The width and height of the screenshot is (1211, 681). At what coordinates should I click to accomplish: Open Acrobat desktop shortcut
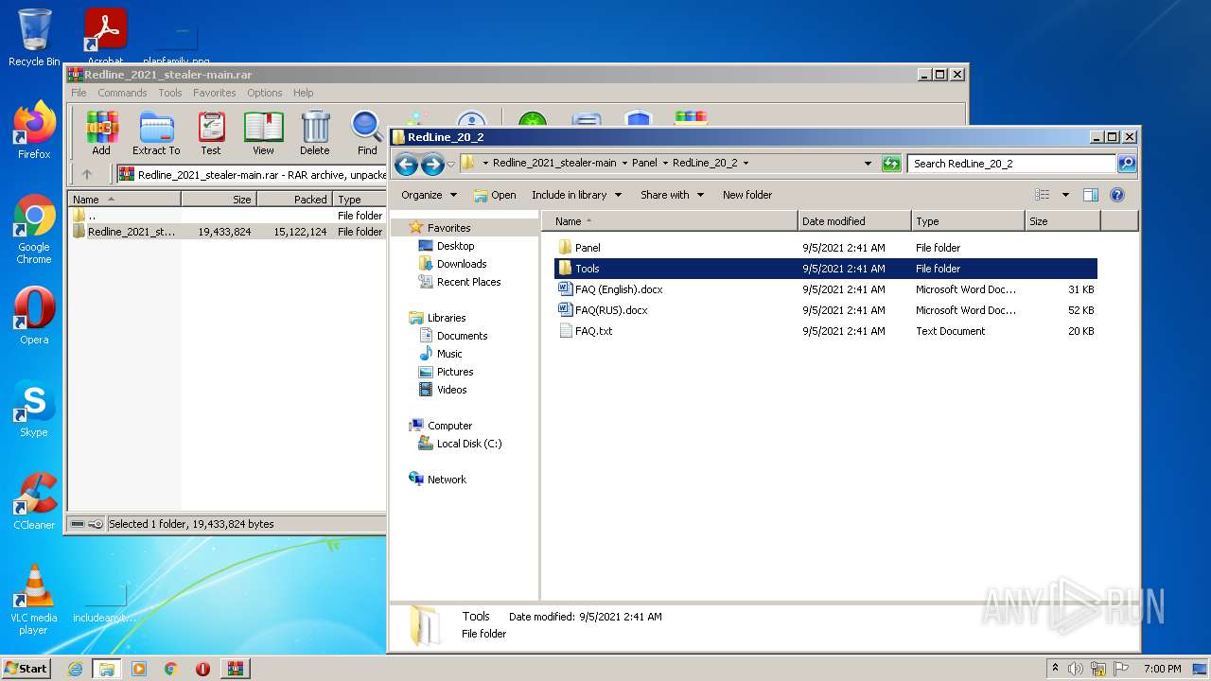click(x=105, y=38)
